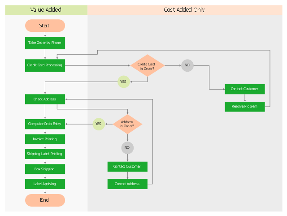Select Contact Customer box above Correct Address
The height and width of the screenshot is (216, 287).
pyautogui.click(x=127, y=167)
